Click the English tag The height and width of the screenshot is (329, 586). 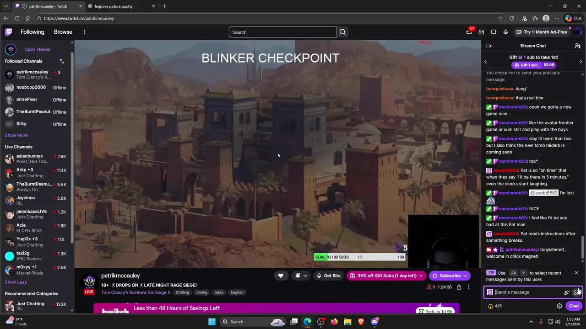pyautogui.click(x=237, y=292)
